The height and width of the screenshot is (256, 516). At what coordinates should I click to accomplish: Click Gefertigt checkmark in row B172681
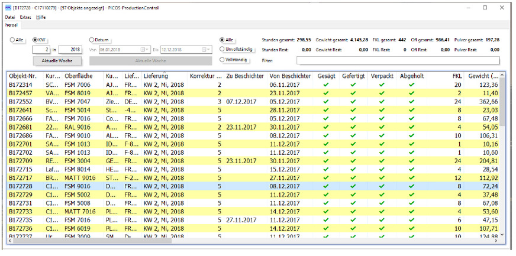tap(353, 127)
